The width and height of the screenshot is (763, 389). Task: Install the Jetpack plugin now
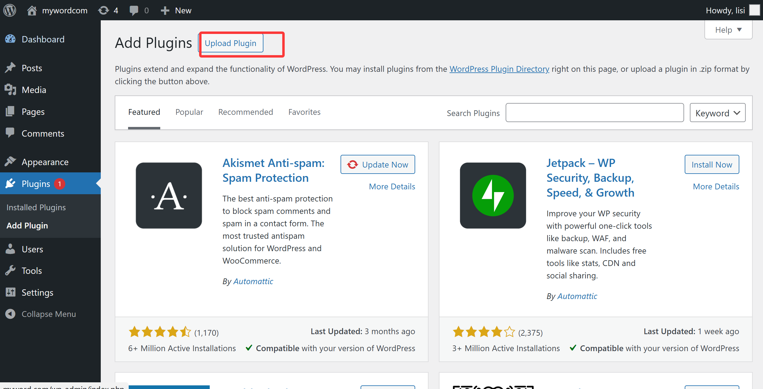click(712, 165)
